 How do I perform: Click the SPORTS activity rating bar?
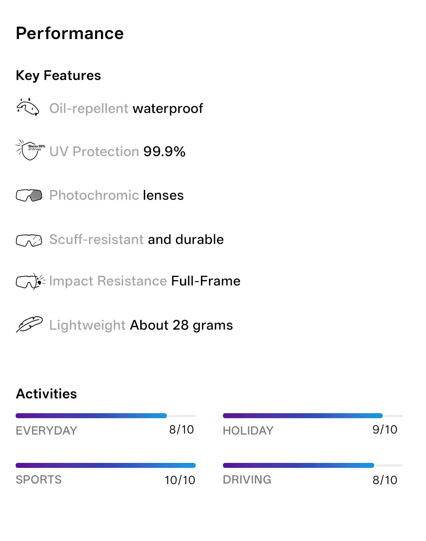point(105,465)
